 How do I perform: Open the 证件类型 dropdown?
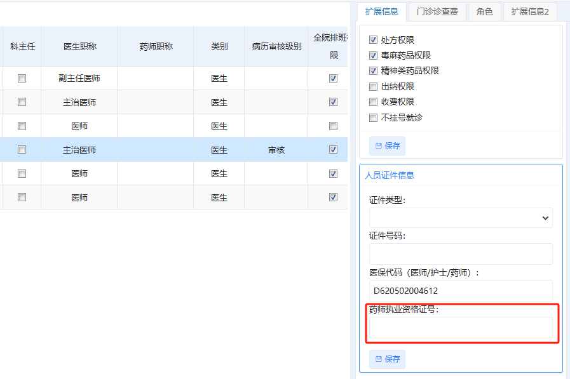[x=461, y=218]
